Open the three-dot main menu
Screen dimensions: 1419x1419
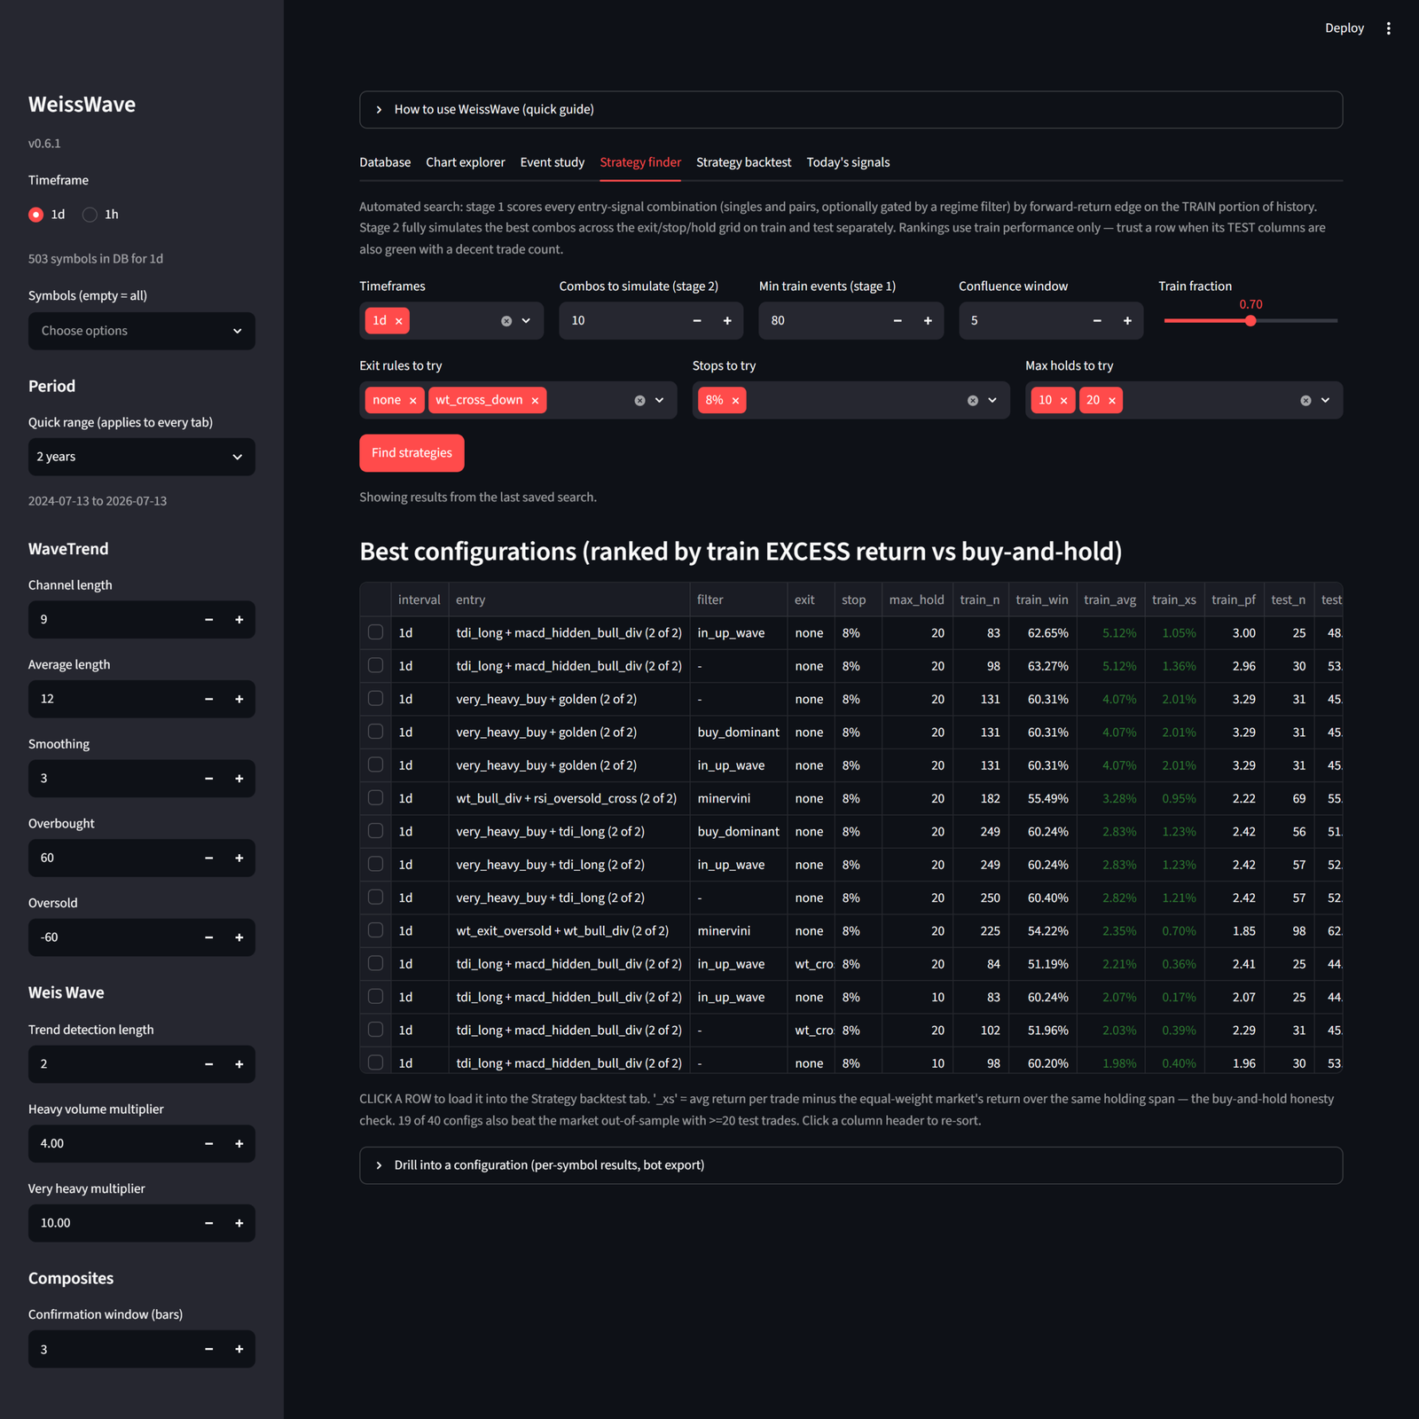(x=1388, y=28)
